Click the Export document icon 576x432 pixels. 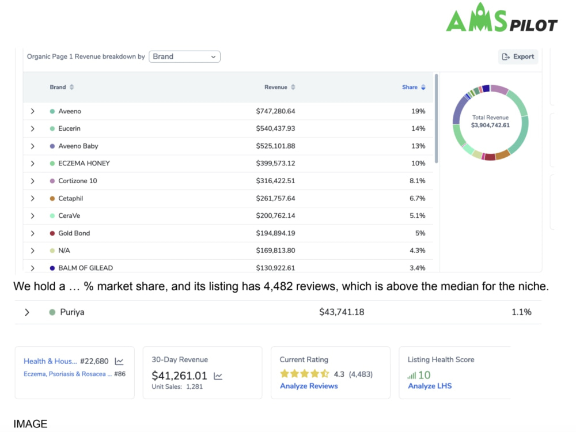coord(506,56)
